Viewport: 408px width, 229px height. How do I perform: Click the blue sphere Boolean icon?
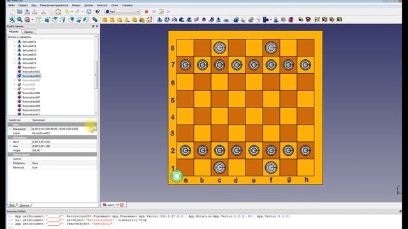[236, 20]
